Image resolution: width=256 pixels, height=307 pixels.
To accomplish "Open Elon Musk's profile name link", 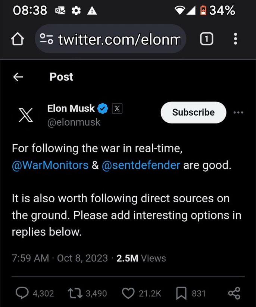I will click(71, 108).
